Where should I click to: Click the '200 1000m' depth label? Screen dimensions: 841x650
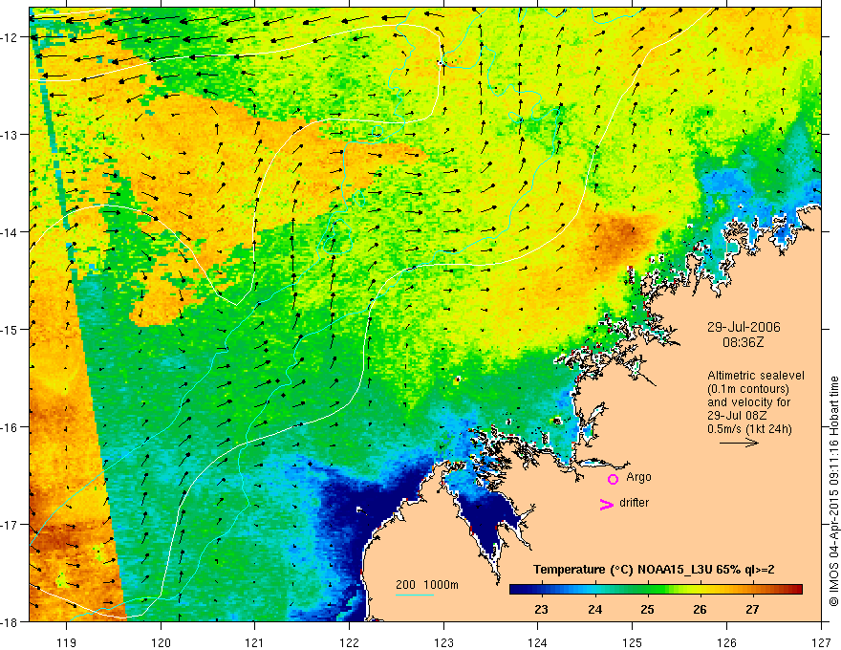427,585
